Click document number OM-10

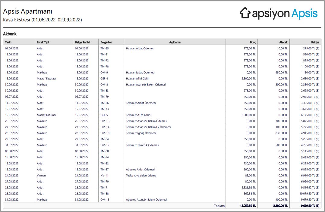tap(105, 133)
